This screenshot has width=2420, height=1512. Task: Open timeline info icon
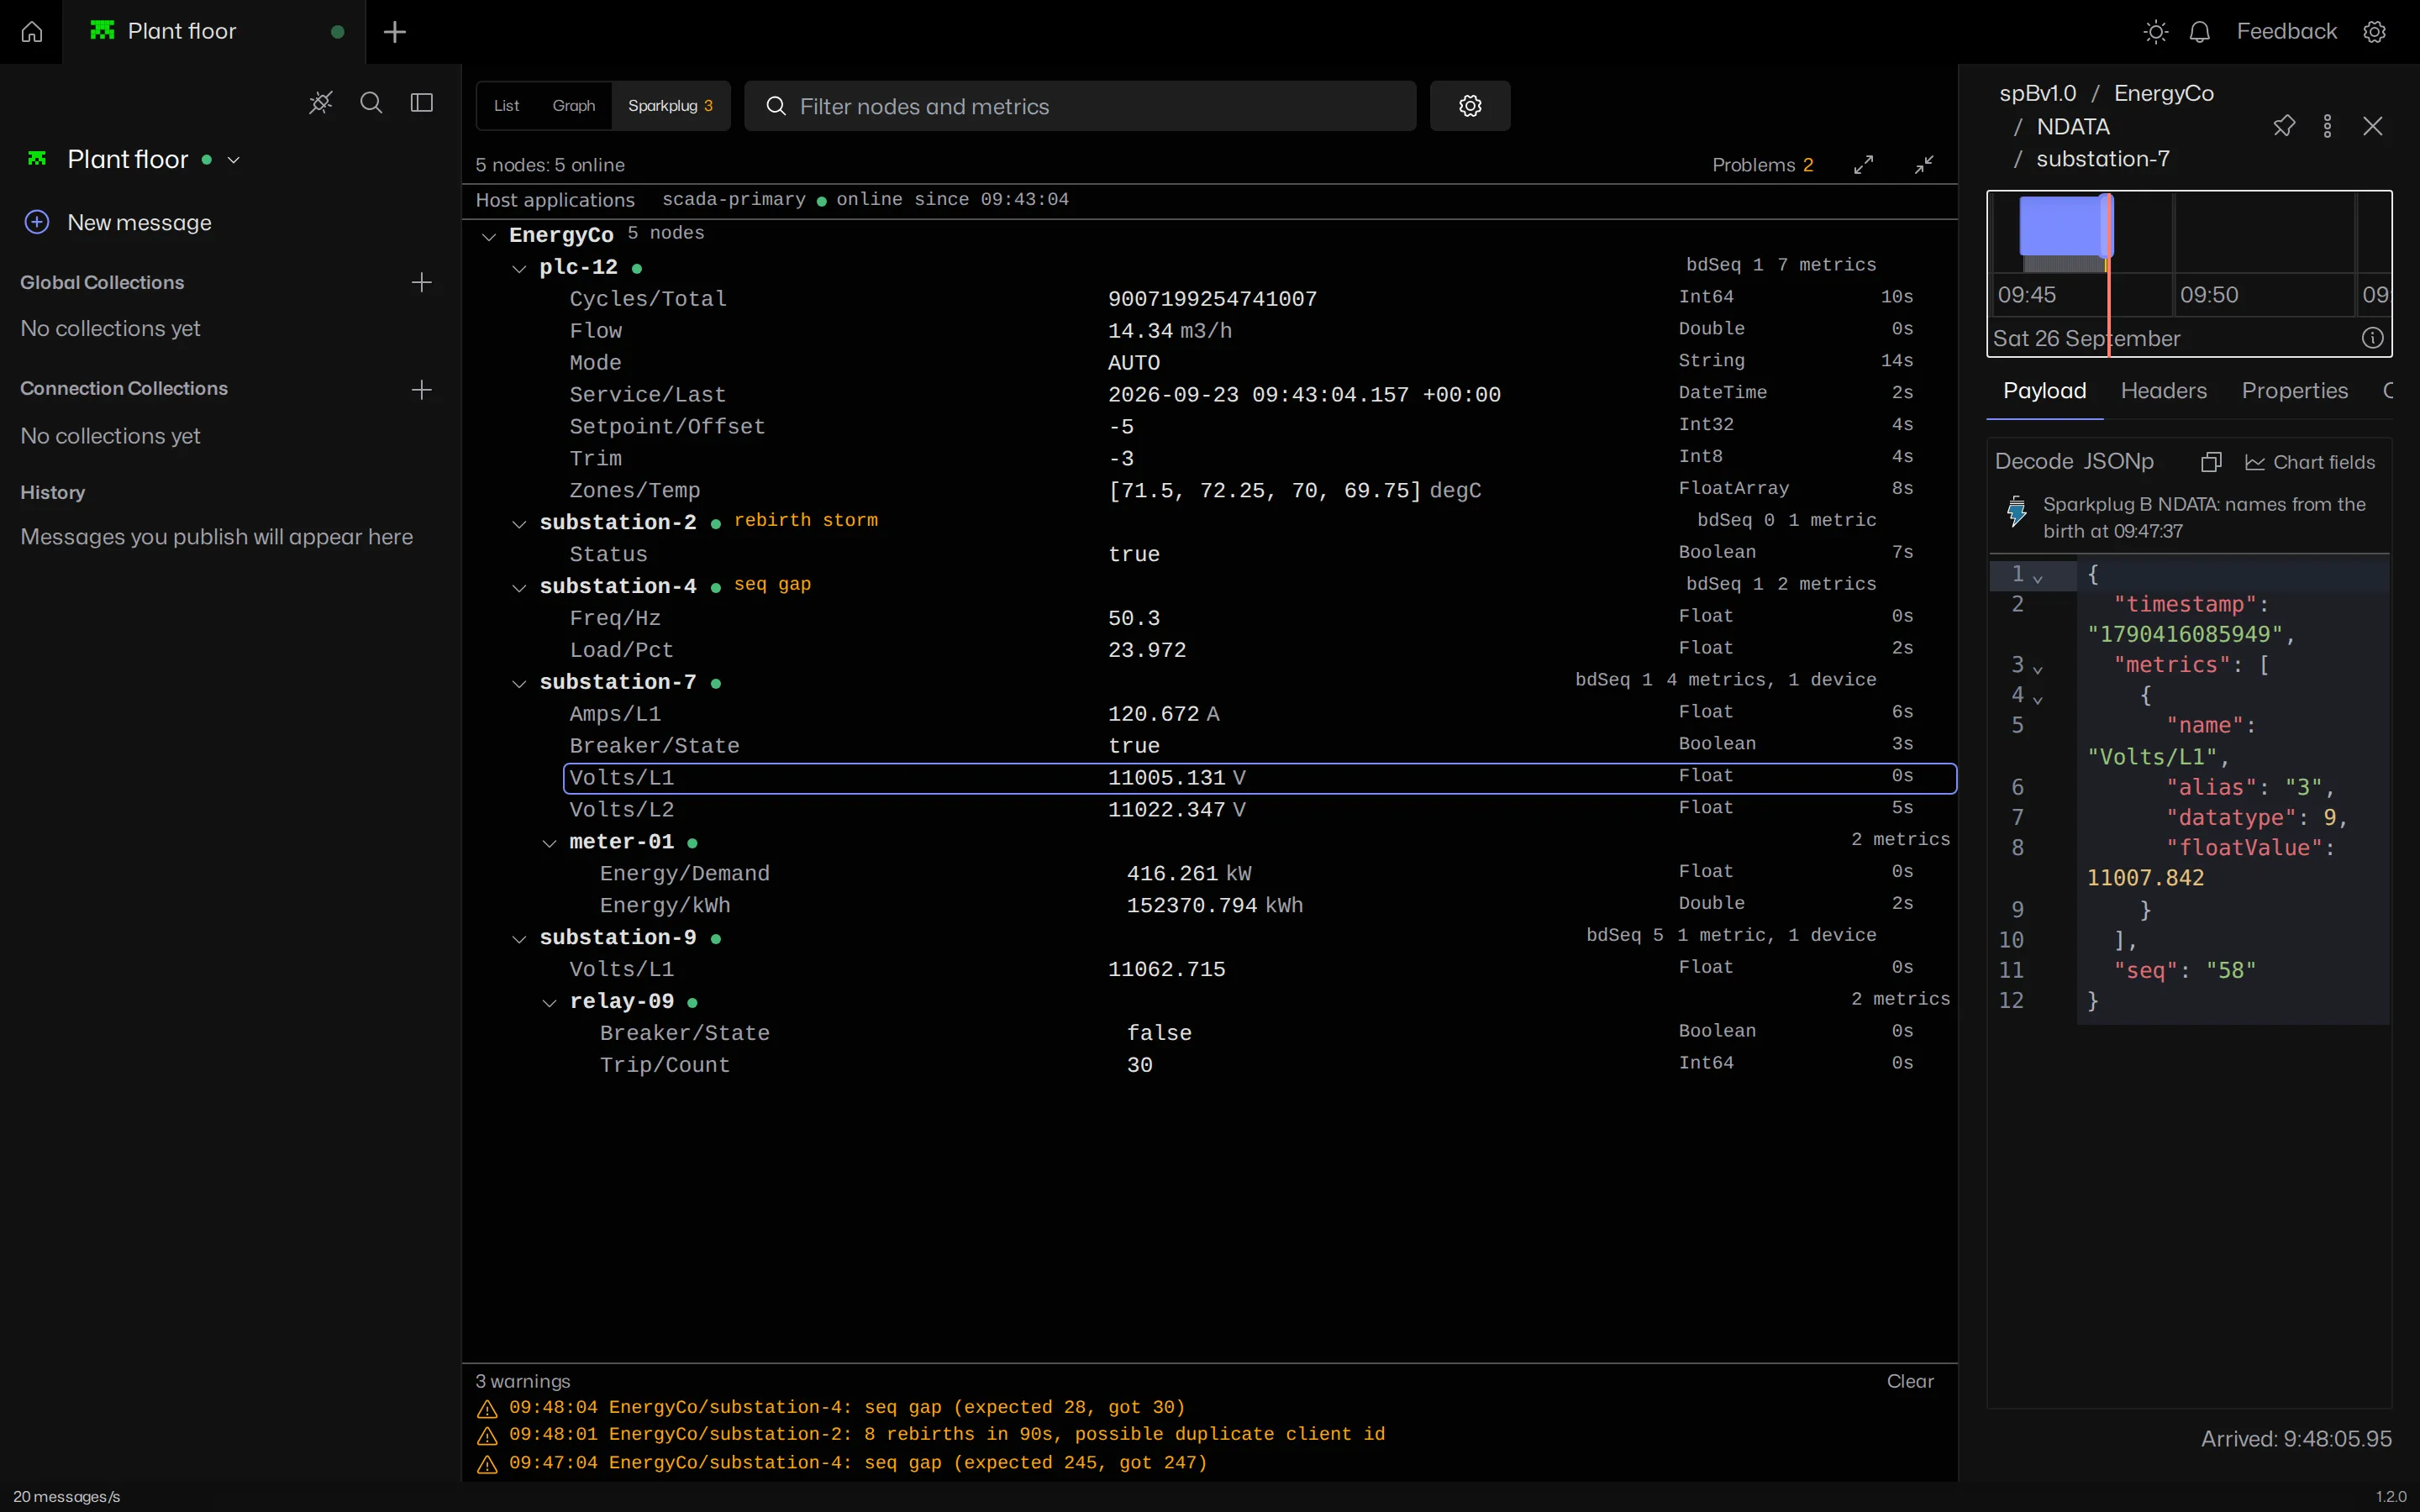[2372, 338]
